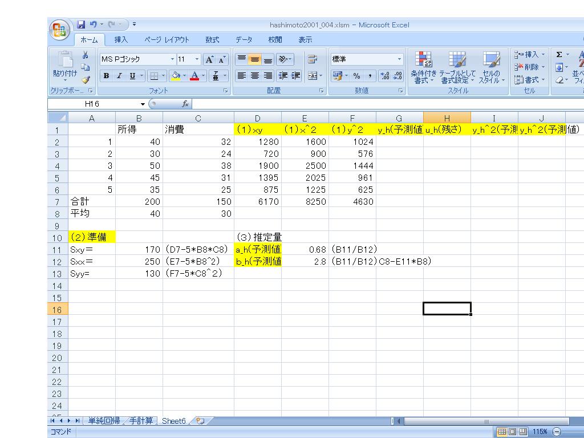Switch to the 表示 ribbon tab

tap(305, 40)
